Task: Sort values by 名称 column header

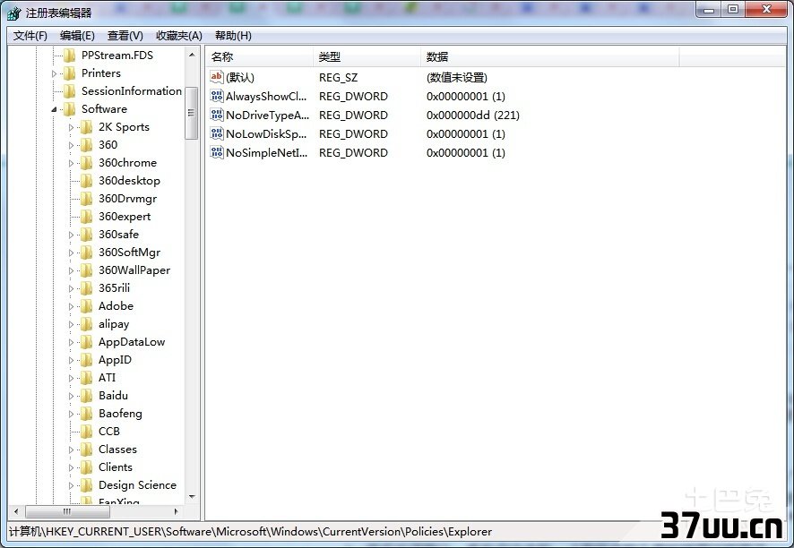Action: [x=259, y=56]
